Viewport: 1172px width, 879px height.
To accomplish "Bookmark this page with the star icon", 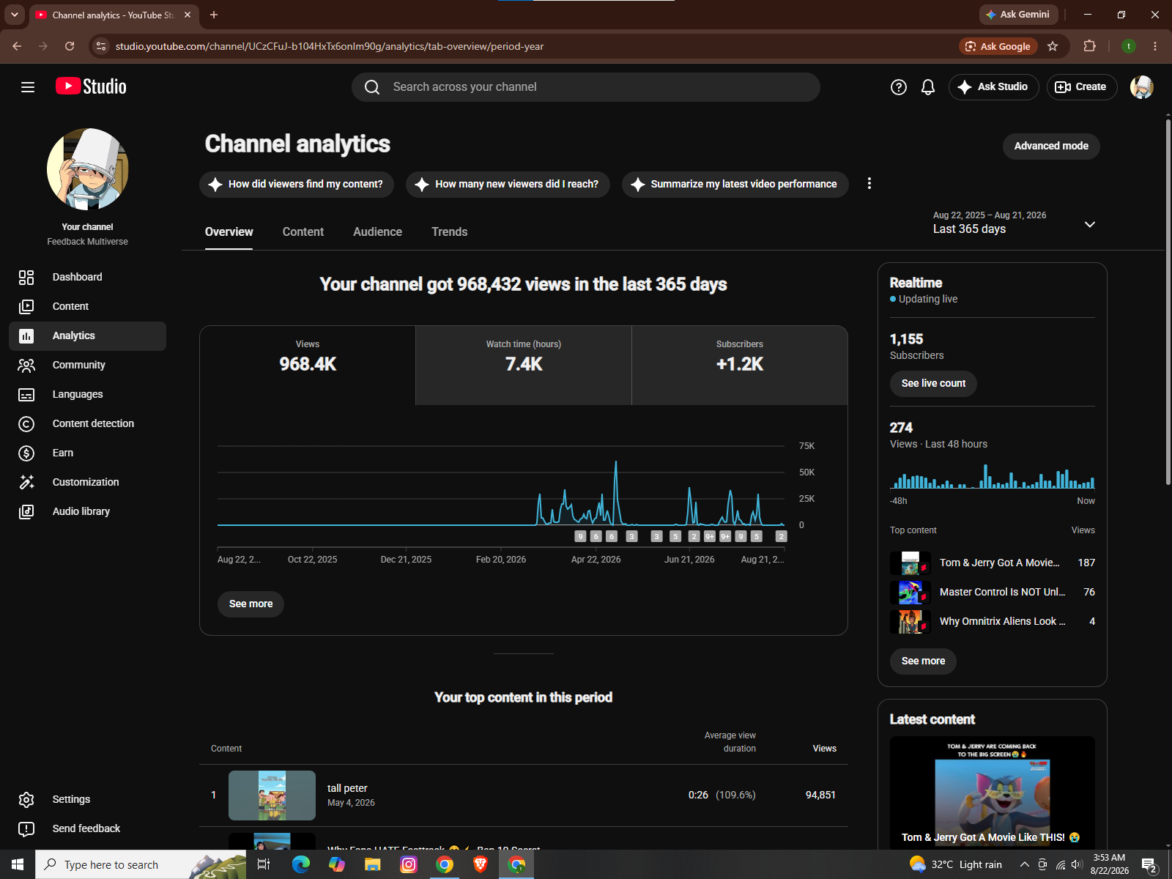I will pos(1053,46).
